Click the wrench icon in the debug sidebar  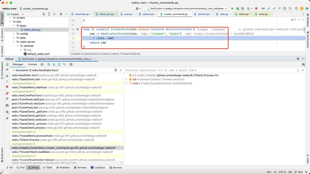[x=7, y=70]
